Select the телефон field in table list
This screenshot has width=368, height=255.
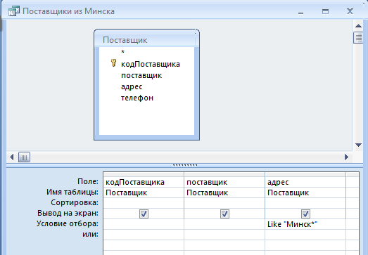(x=137, y=98)
